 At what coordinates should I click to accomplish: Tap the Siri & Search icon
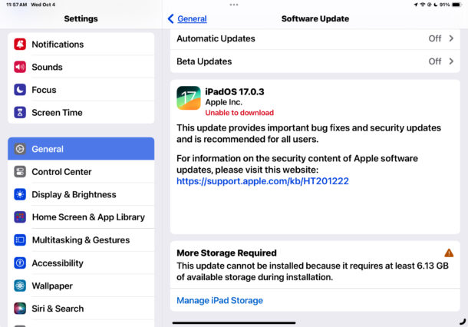(x=20, y=309)
